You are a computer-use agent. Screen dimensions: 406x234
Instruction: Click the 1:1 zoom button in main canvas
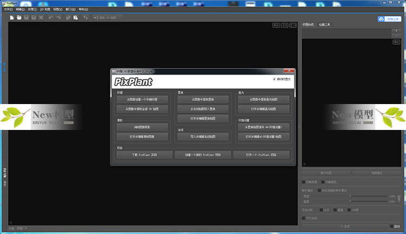[285, 25]
